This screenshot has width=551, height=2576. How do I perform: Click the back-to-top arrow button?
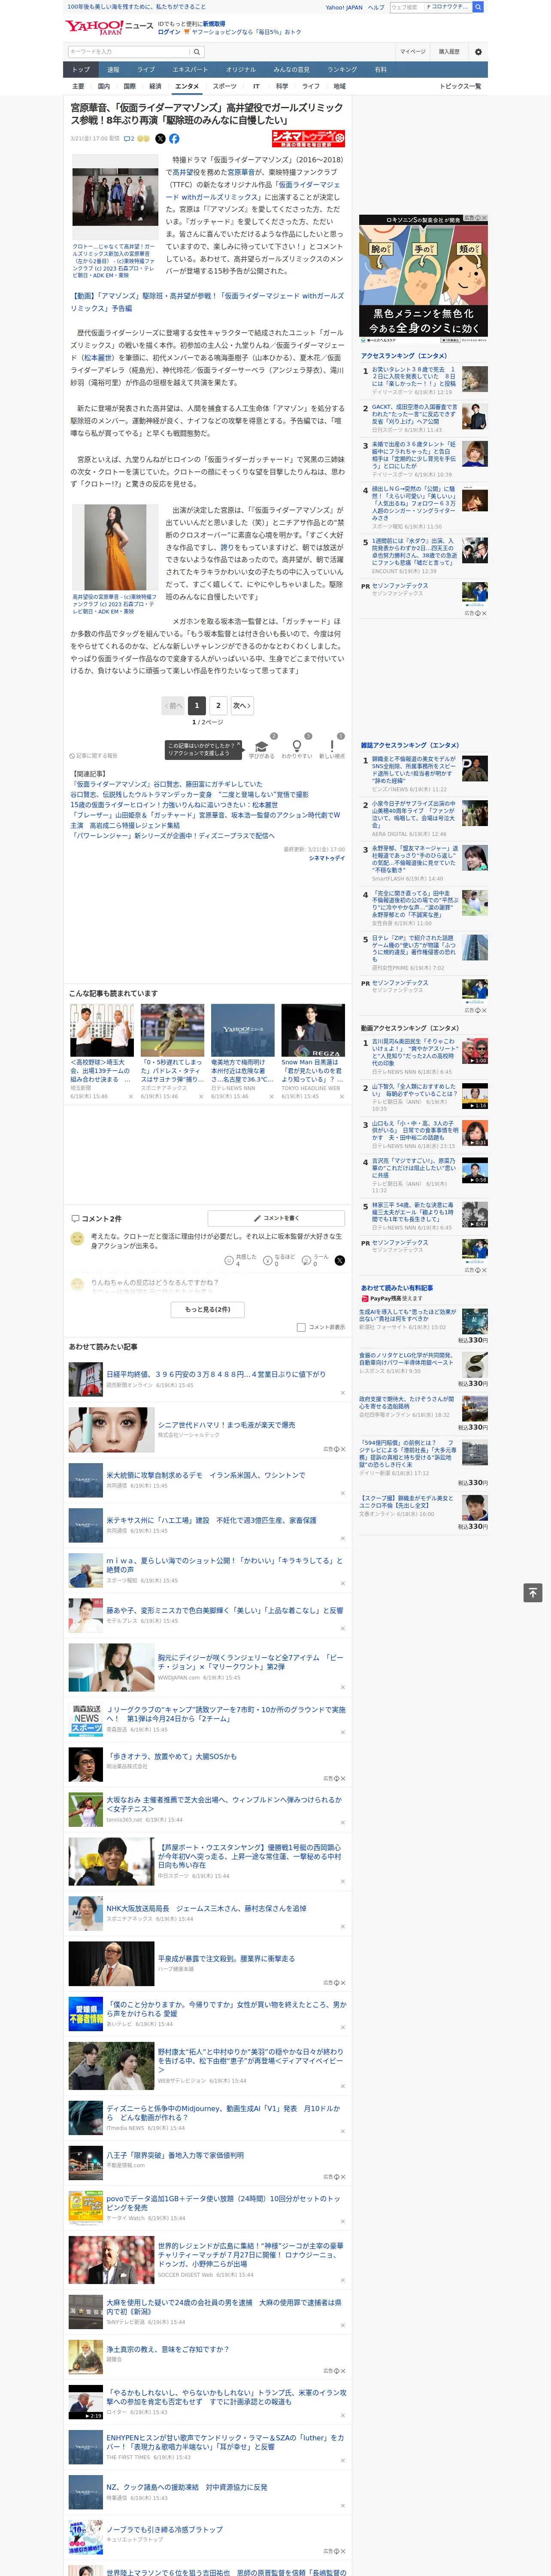[533, 1592]
